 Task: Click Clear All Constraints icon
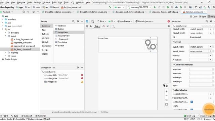click(x=103, y=26)
